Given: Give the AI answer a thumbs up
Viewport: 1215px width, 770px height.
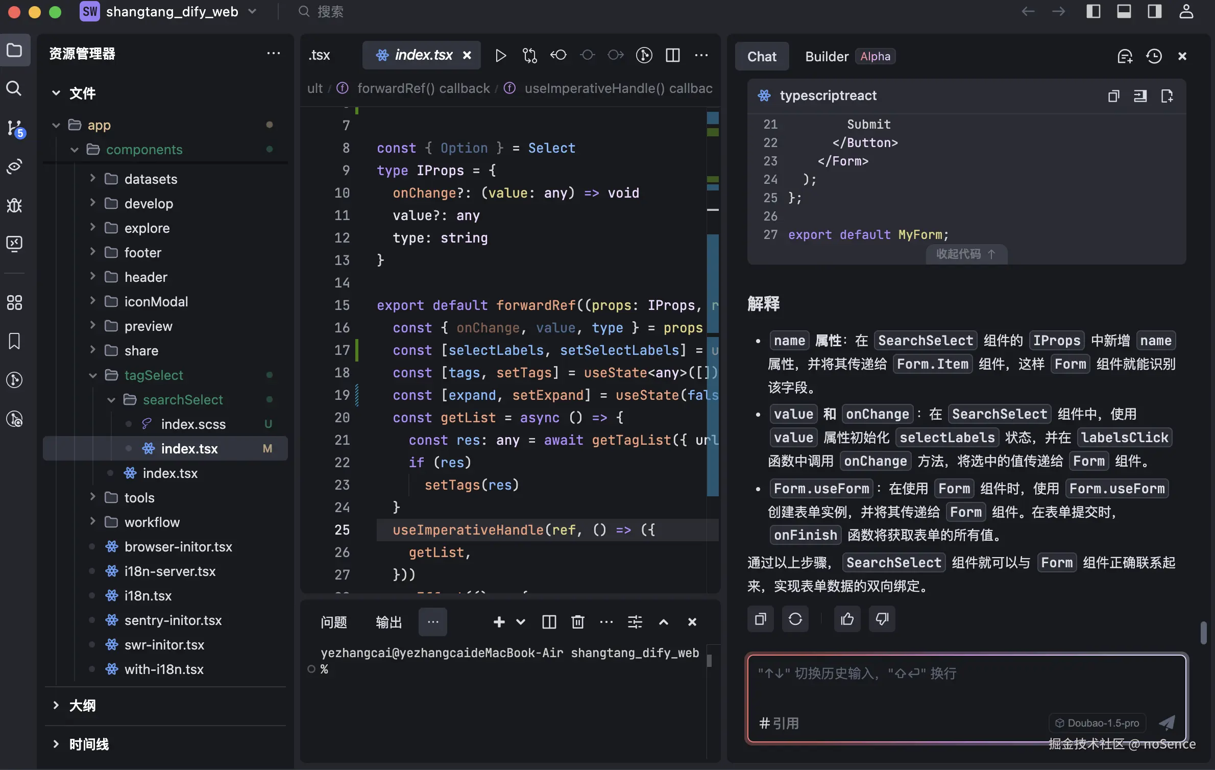Looking at the screenshot, I should [x=846, y=619].
